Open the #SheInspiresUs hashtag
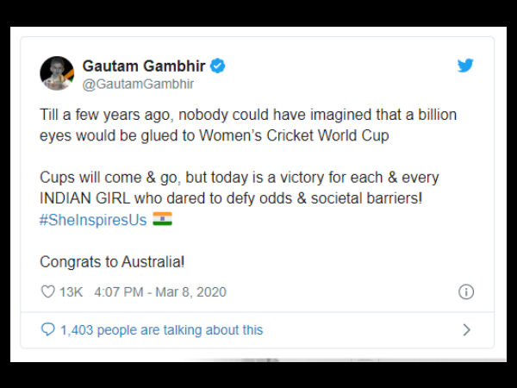 coord(94,219)
